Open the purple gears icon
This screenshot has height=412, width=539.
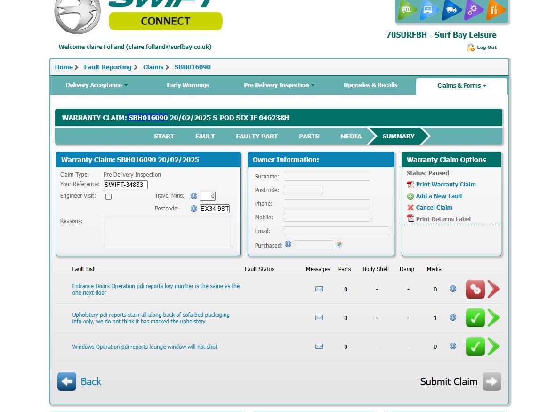tap(474, 10)
